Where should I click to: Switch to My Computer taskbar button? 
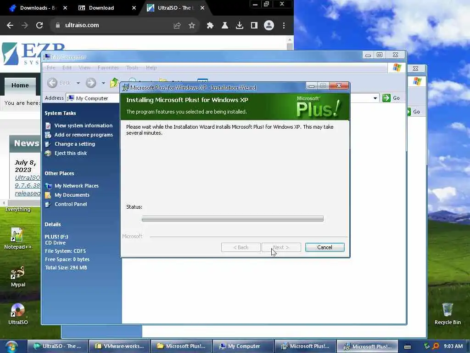(x=244, y=347)
